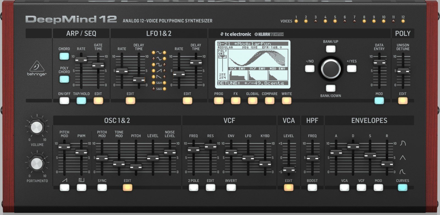Click the Behringer logo
Image resolution: width=440 pixels, height=215 pixels.
pos(37,68)
